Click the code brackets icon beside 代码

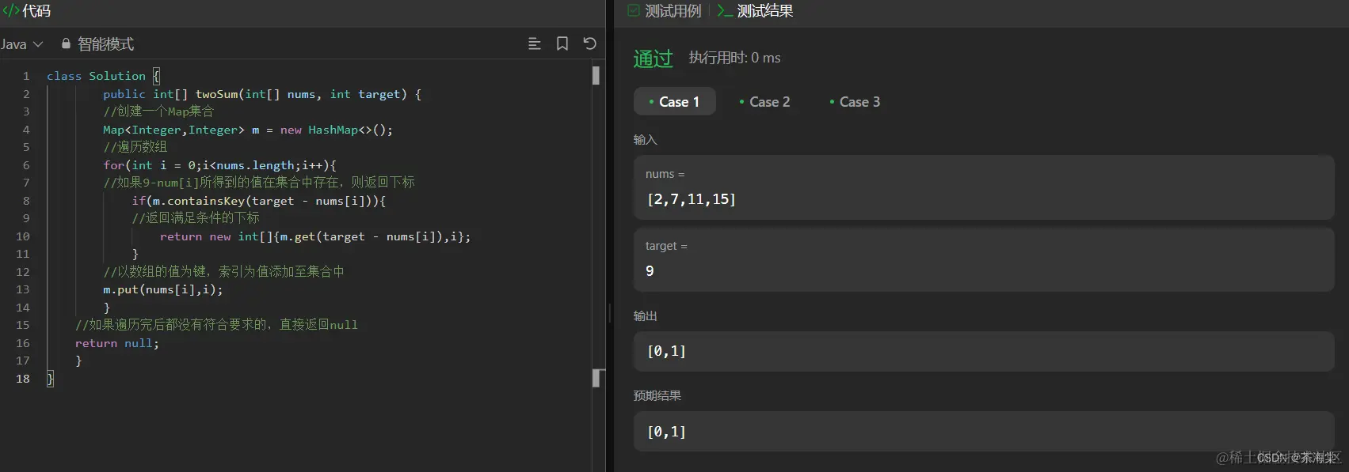point(11,10)
